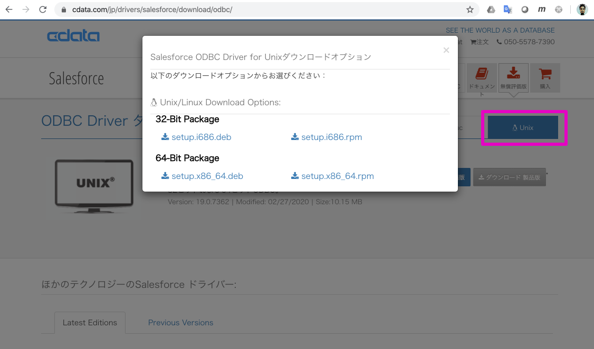Bookmark this page with star icon

tap(470, 9)
